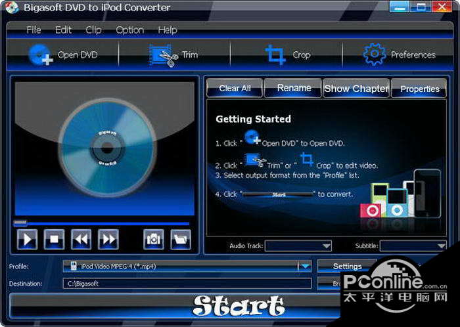Image resolution: width=460 pixels, height=327 pixels.
Task: Click the Trim label in toolbar
Action: point(190,54)
